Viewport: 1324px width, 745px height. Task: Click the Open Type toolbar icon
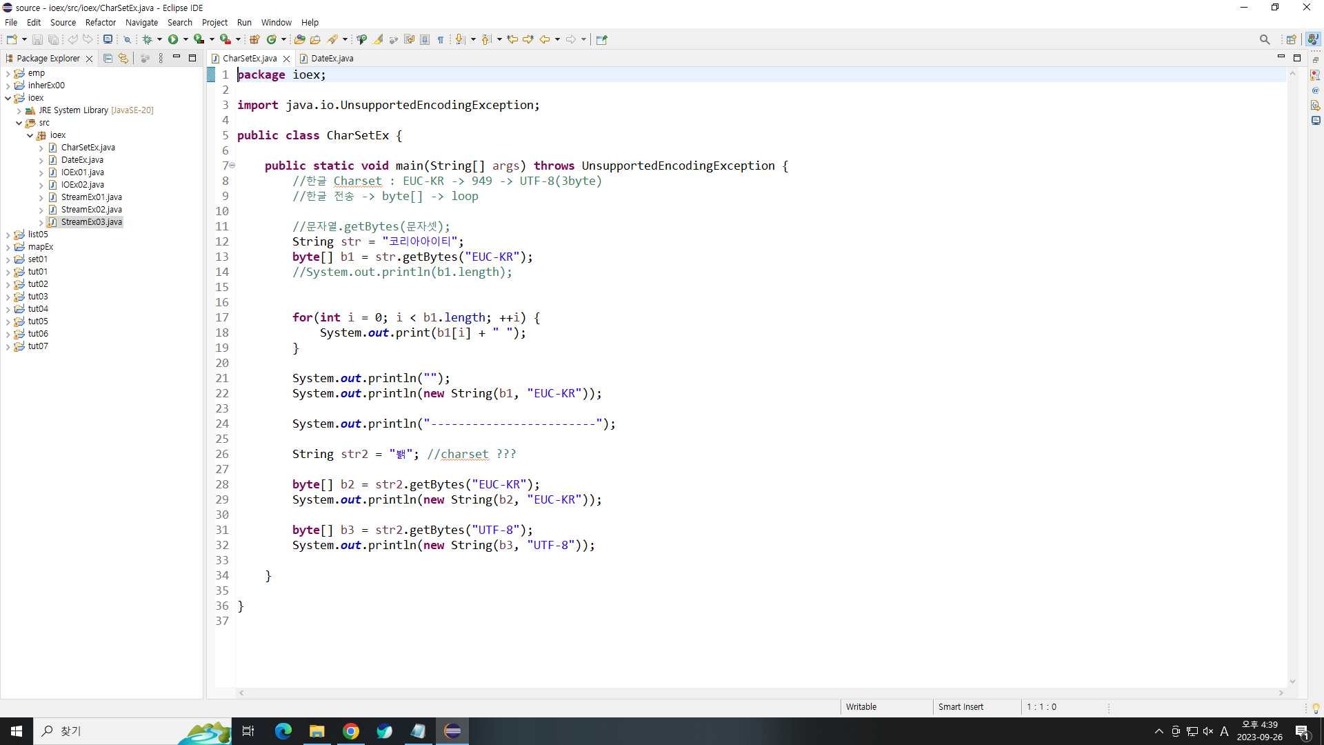[299, 39]
